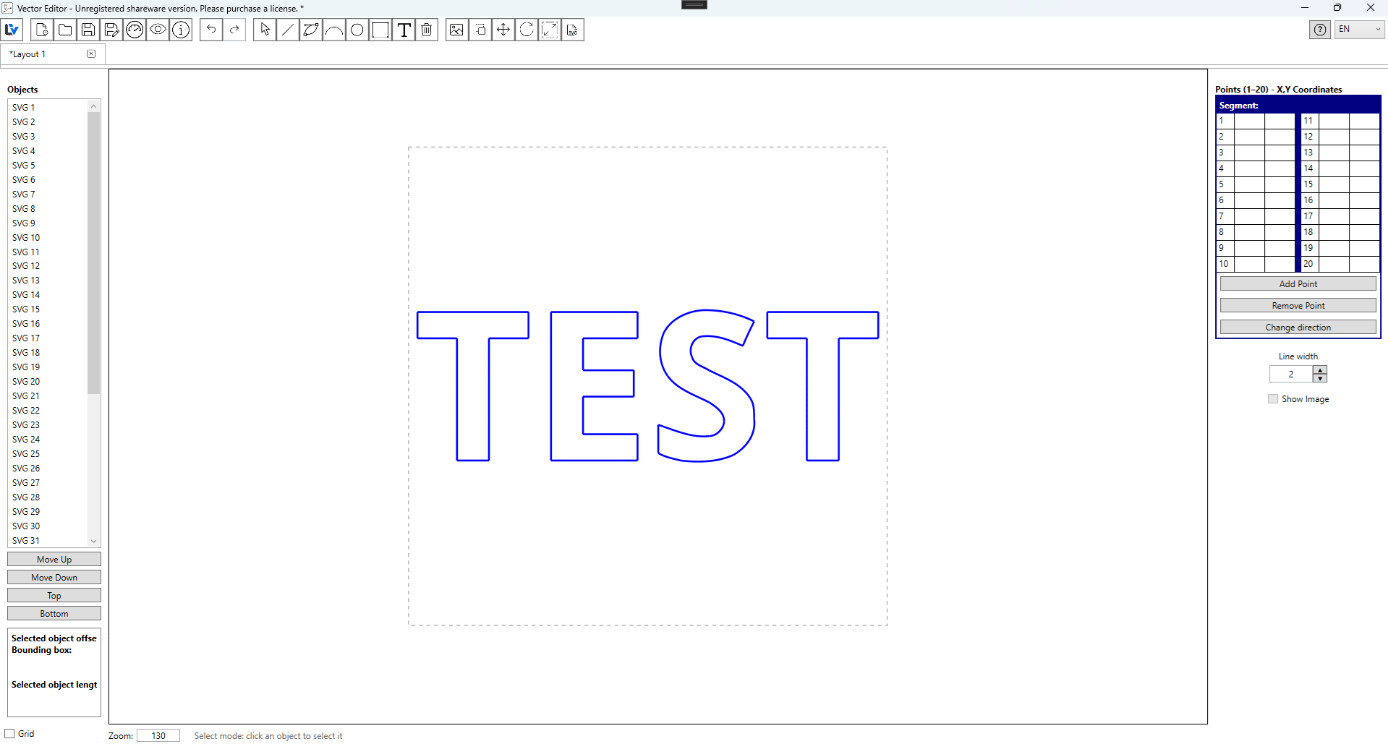Viewport: 1388px width, 744px height.
Task: Open the info icon
Action: click(181, 30)
